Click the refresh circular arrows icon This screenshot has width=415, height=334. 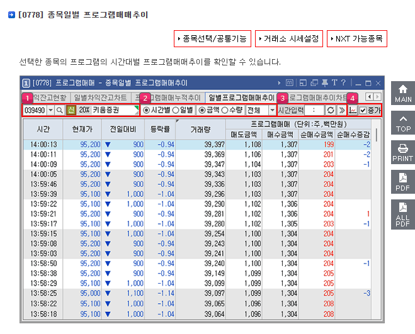(331, 110)
